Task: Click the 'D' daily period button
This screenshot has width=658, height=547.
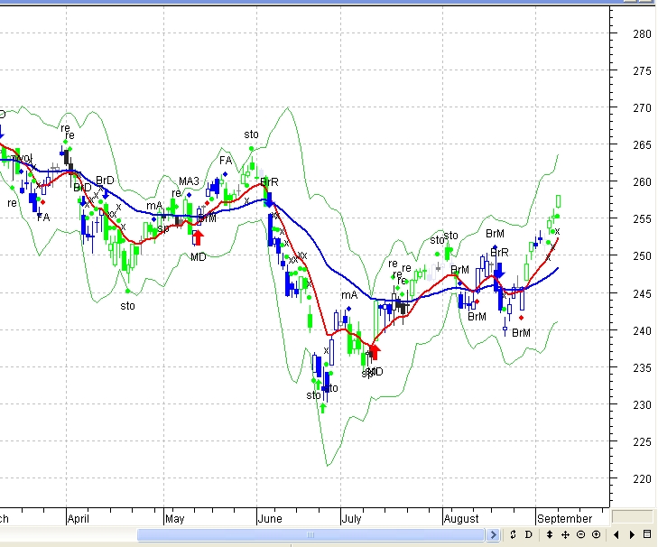Action: (528, 534)
